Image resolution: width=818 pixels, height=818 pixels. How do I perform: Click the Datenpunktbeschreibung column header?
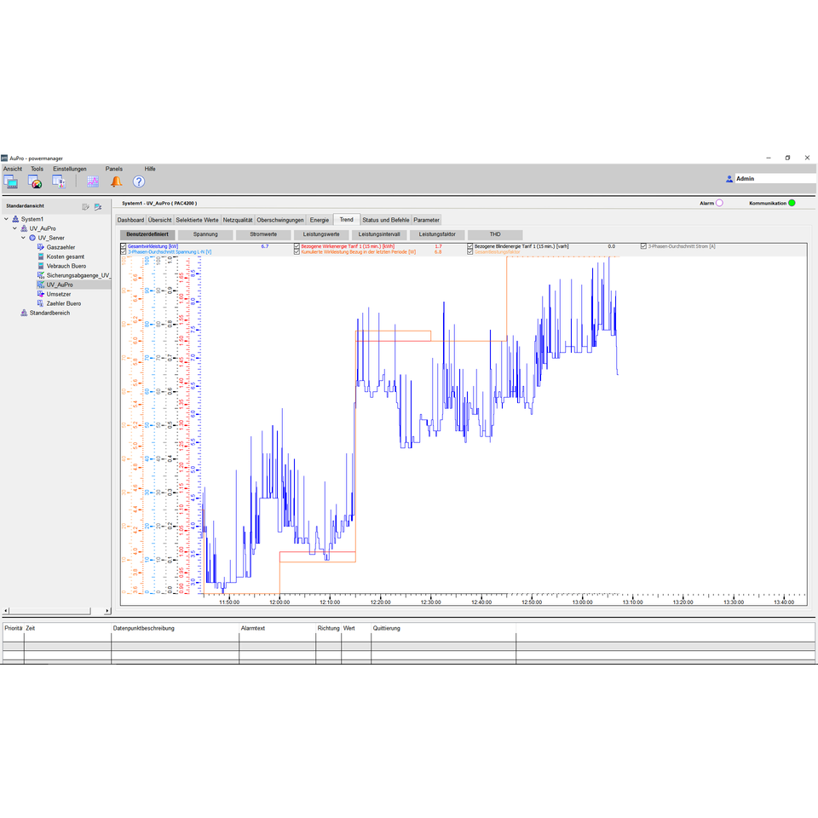175,629
